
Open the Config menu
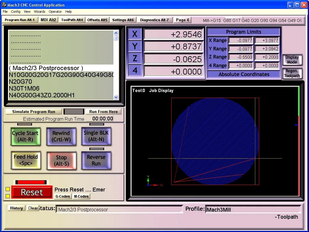point(15,12)
